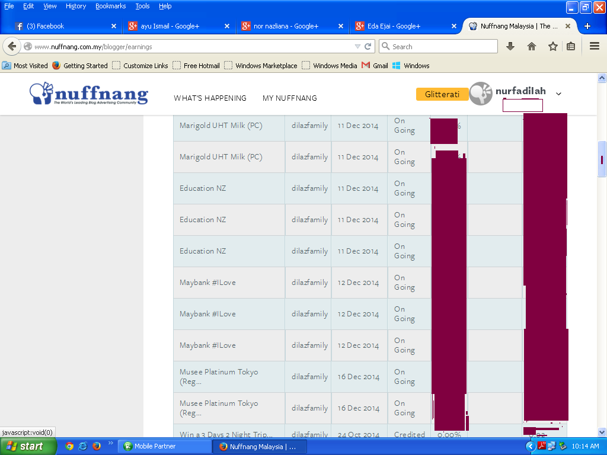
Task: Click the Glitterati badge button
Action: click(x=442, y=94)
